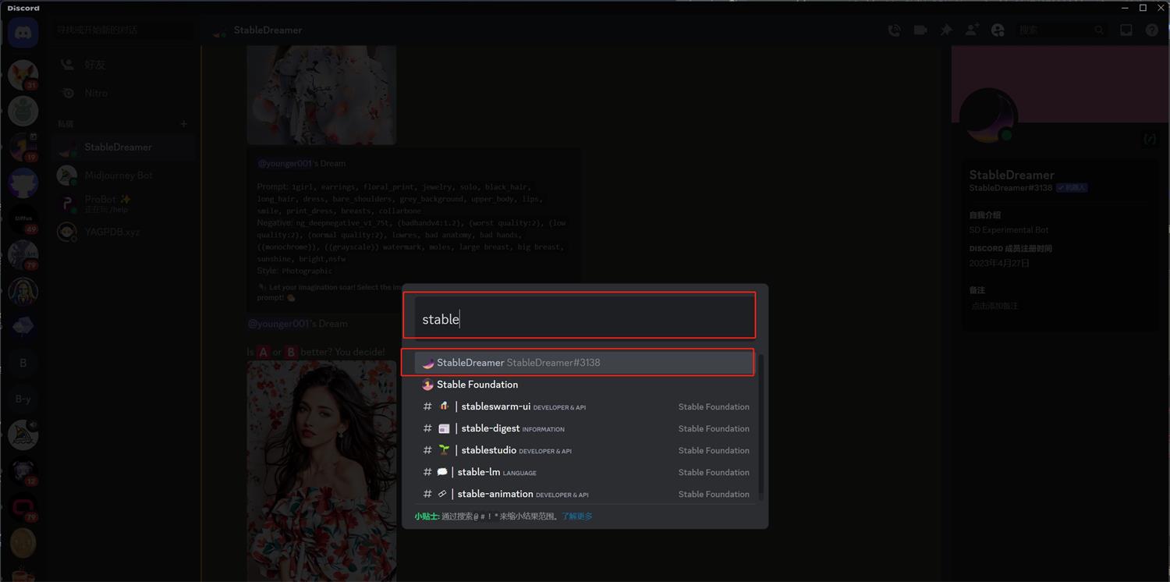The width and height of the screenshot is (1170, 582).
Task: Jump to the stable-digest channel result
Action: (x=585, y=428)
